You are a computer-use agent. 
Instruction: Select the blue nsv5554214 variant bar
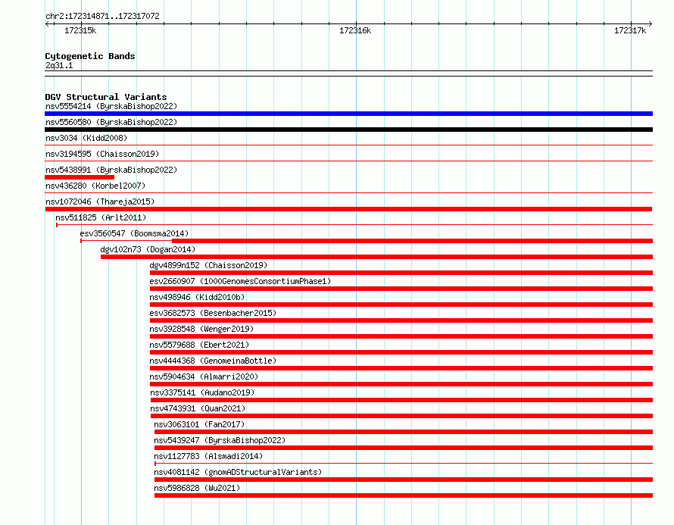tap(348, 114)
